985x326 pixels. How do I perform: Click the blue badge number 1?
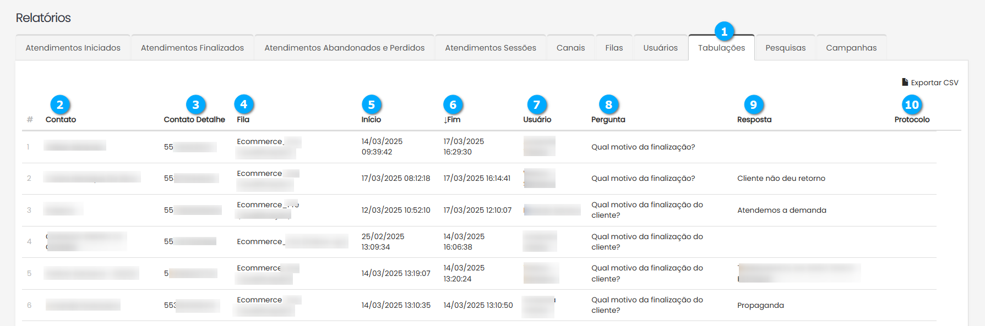tap(724, 32)
